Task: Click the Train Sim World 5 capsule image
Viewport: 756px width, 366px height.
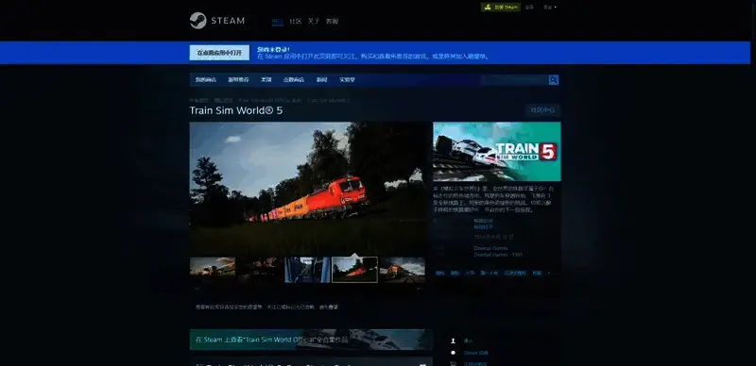Action: pyautogui.click(x=497, y=151)
